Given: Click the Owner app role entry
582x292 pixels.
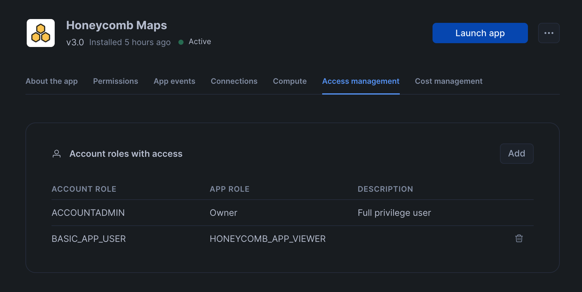Looking at the screenshot, I should (x=223, y=213).
